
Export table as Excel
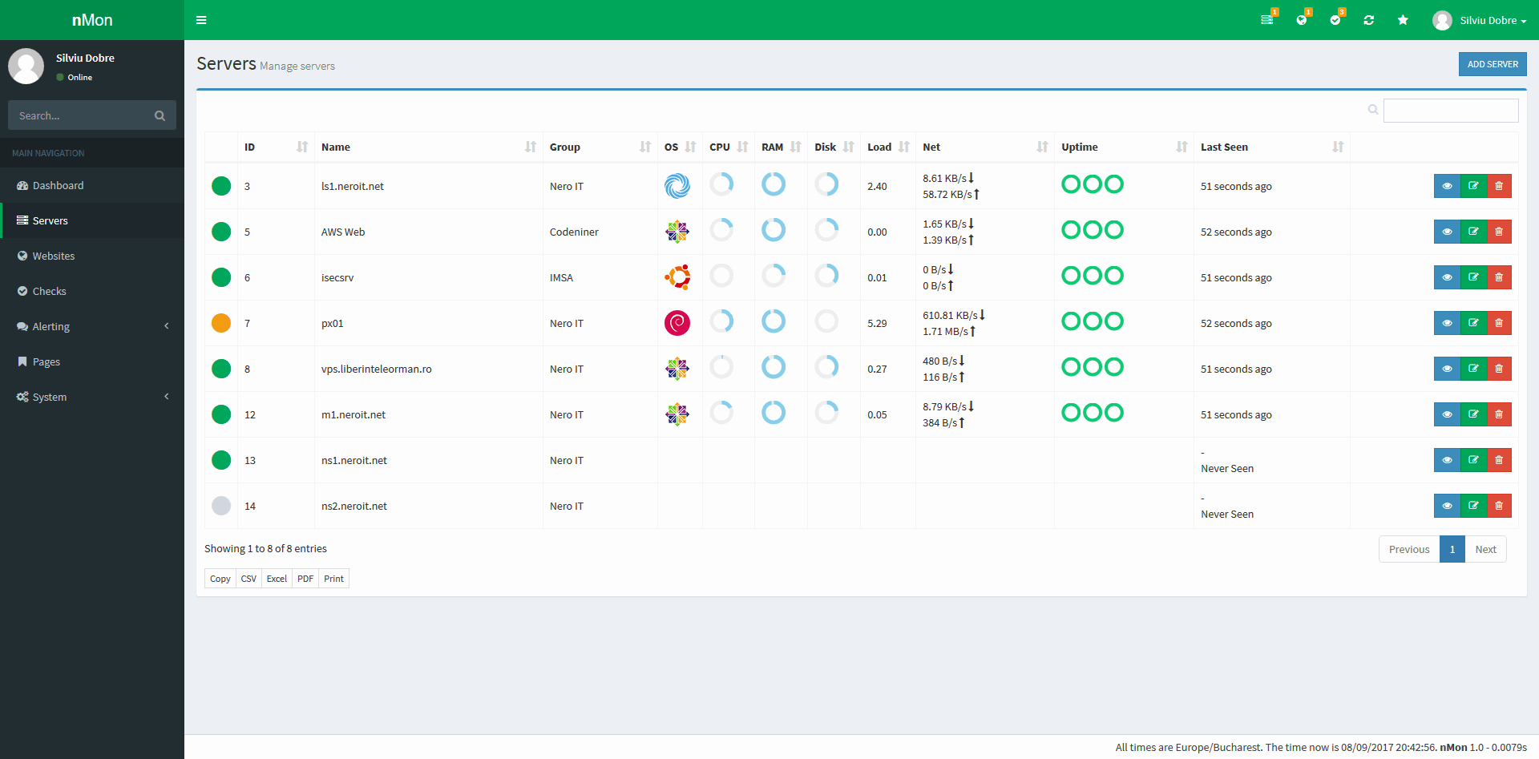[x=277, y=579]
